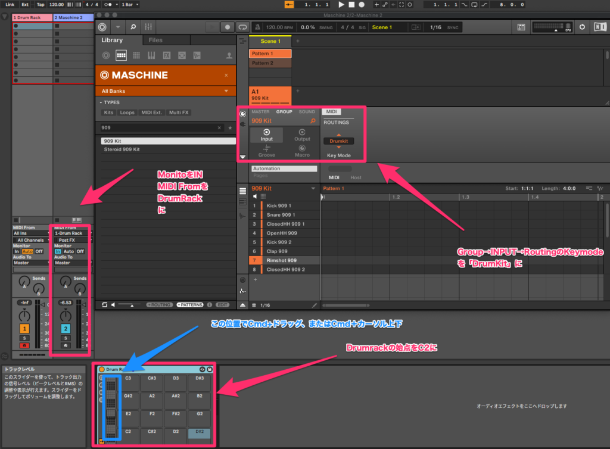Switch to the Files tab
The image size is (610, 449).
click(155, 40)
